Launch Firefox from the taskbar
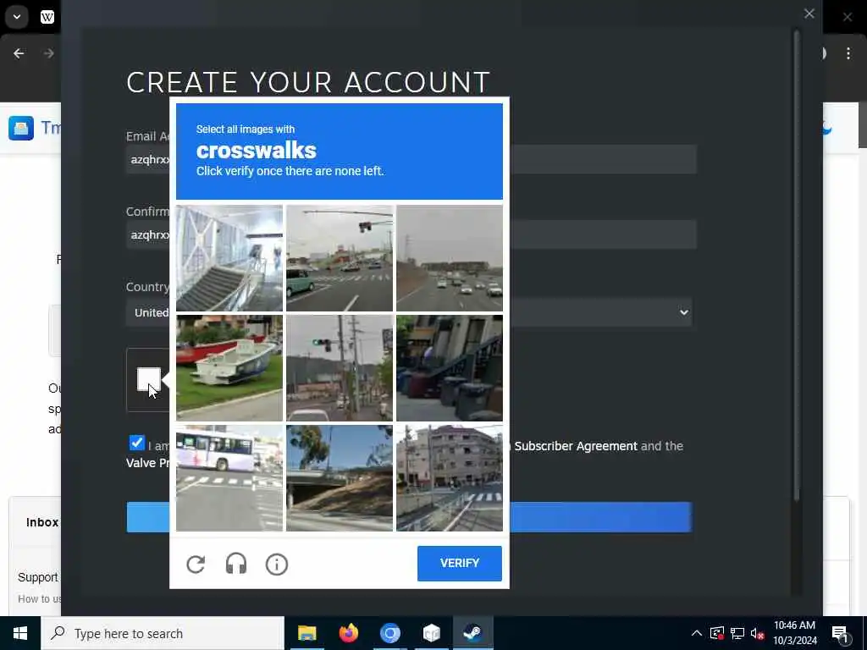Viewport: 867px width, 650px height. (x=348, y=633)
